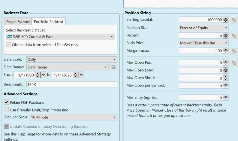238x141 pixels.
Task: Click the Benchmark field containing $SPX
Action: coord(72,84)
